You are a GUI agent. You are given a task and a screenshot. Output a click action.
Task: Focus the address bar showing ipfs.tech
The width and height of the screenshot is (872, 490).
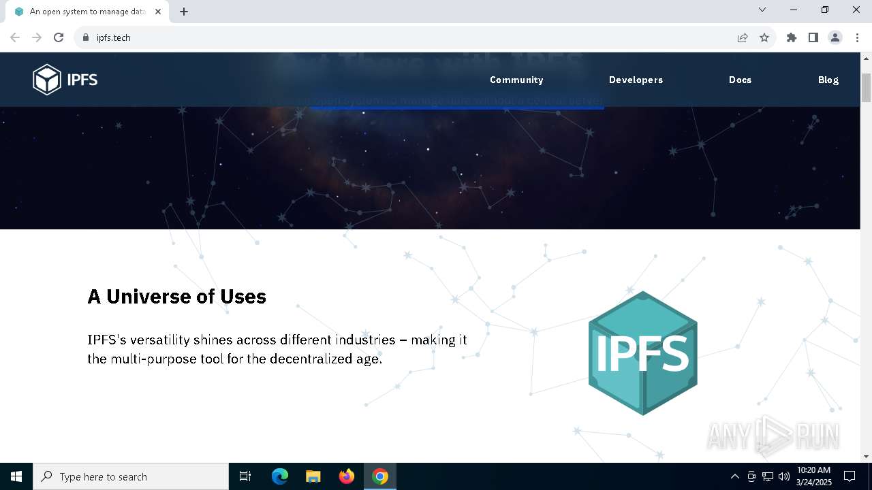click(x=409, y=37)
